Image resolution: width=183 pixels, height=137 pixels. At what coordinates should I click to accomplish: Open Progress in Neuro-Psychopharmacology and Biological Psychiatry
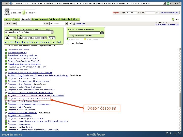[38, 121]
